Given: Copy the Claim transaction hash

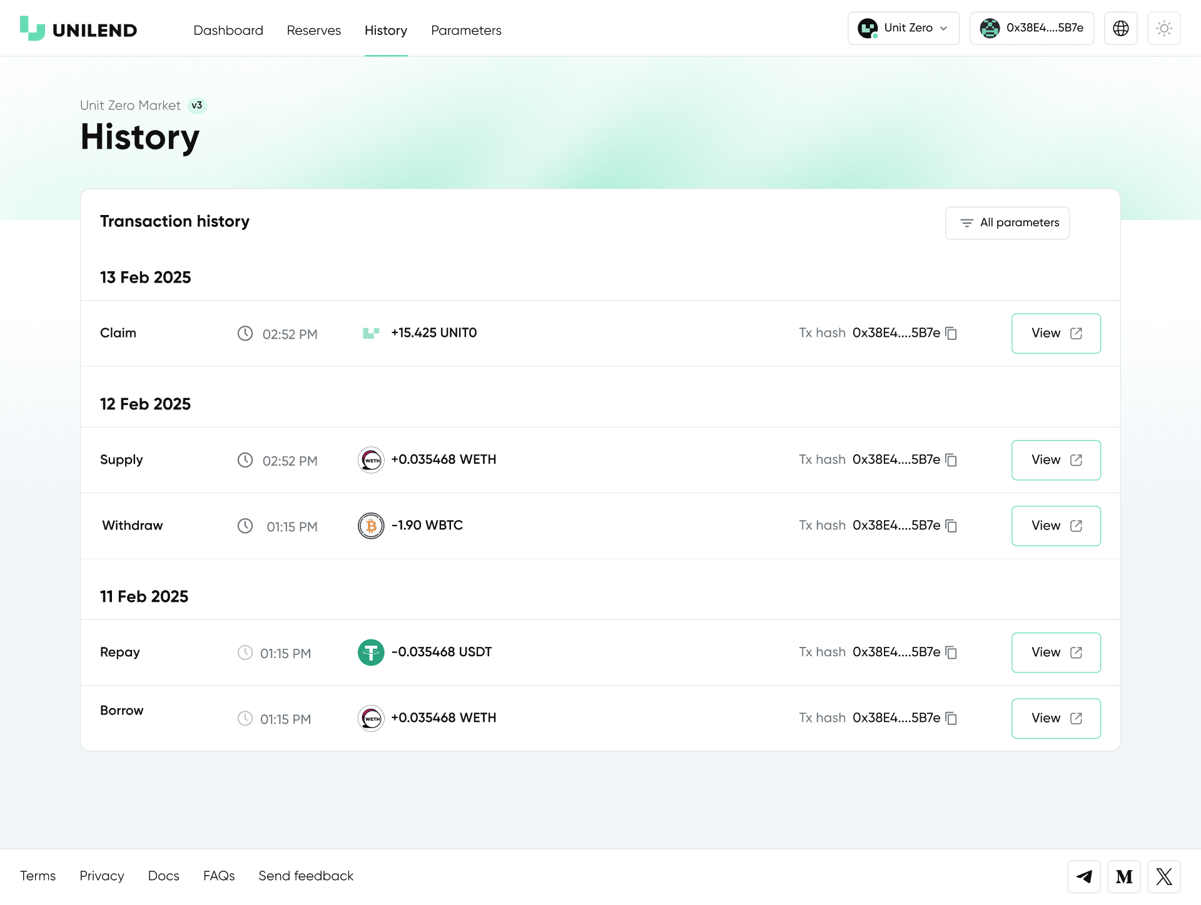Looking at the screenshot, I should 951,334.
